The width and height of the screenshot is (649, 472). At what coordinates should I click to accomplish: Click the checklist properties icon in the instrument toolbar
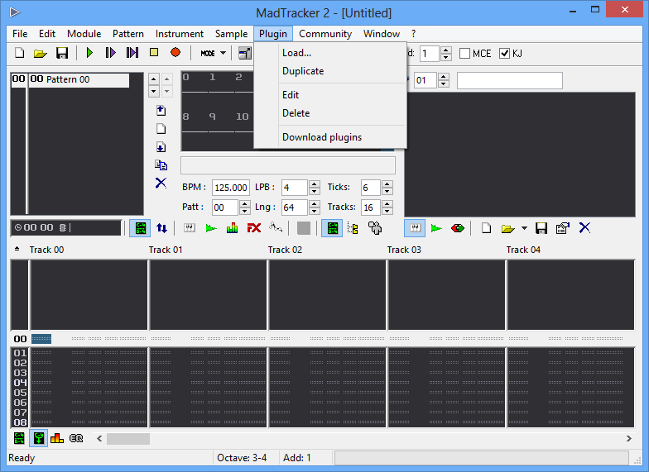pos(563,228)
